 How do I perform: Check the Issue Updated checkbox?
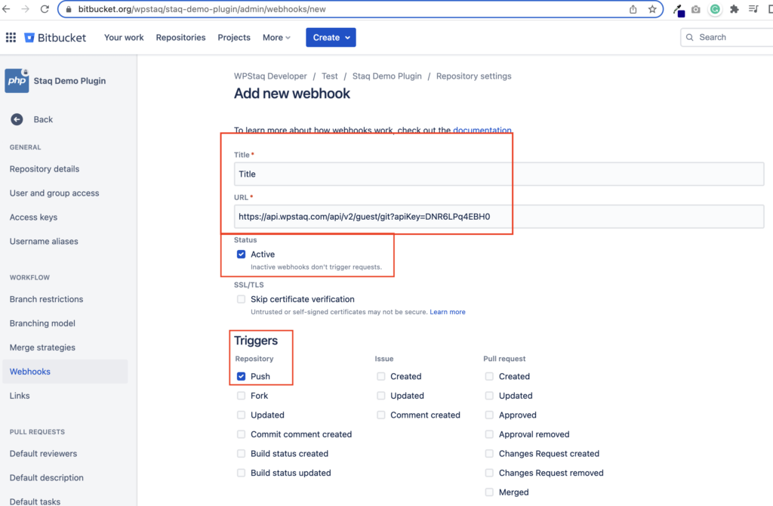(x=381, y=396)
